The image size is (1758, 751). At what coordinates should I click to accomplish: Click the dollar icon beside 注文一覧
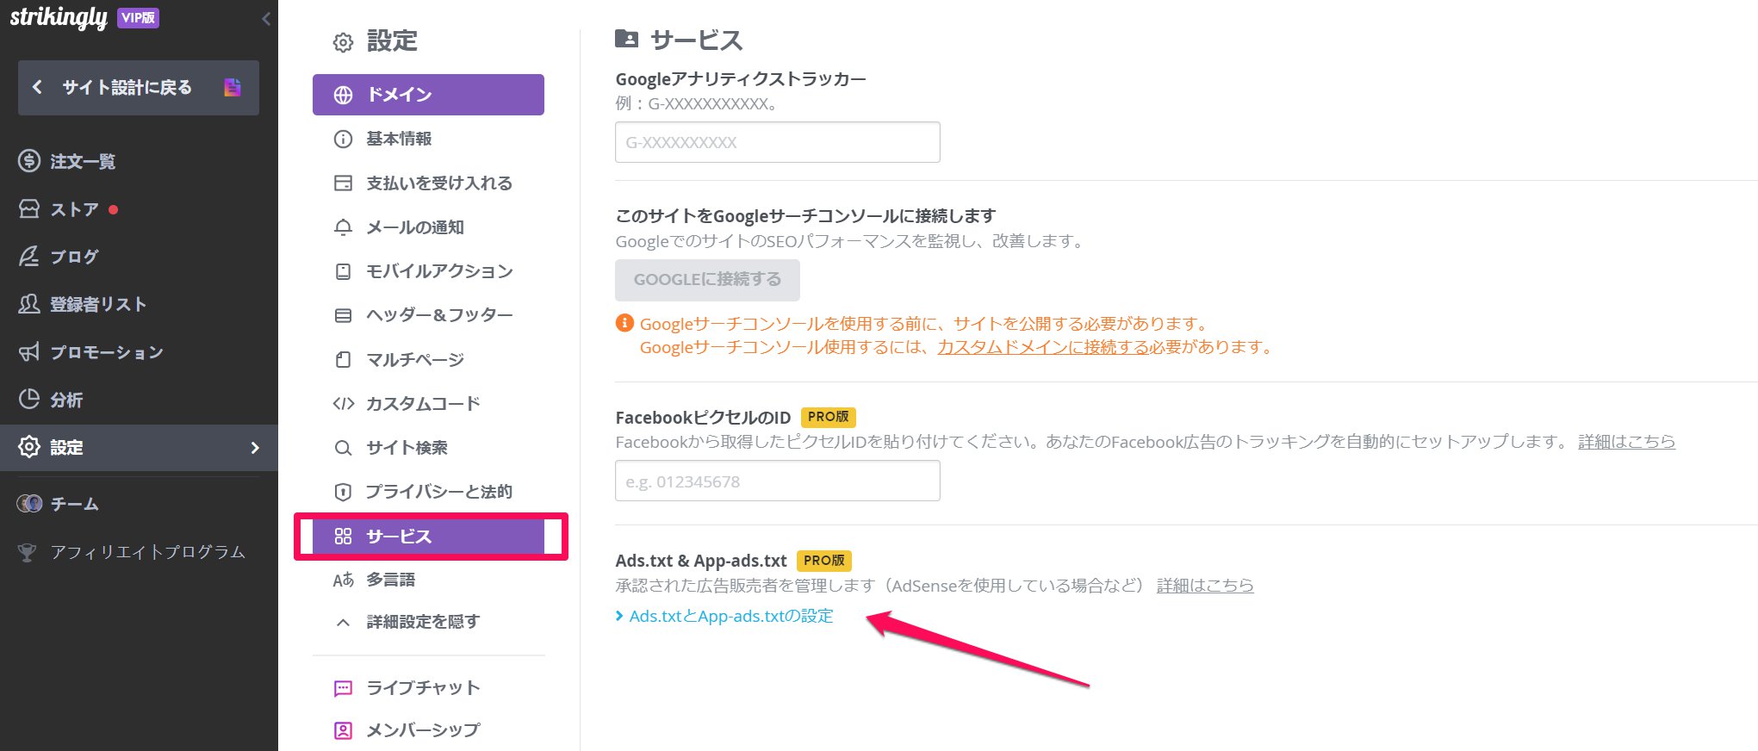click(x=29, y=161)
